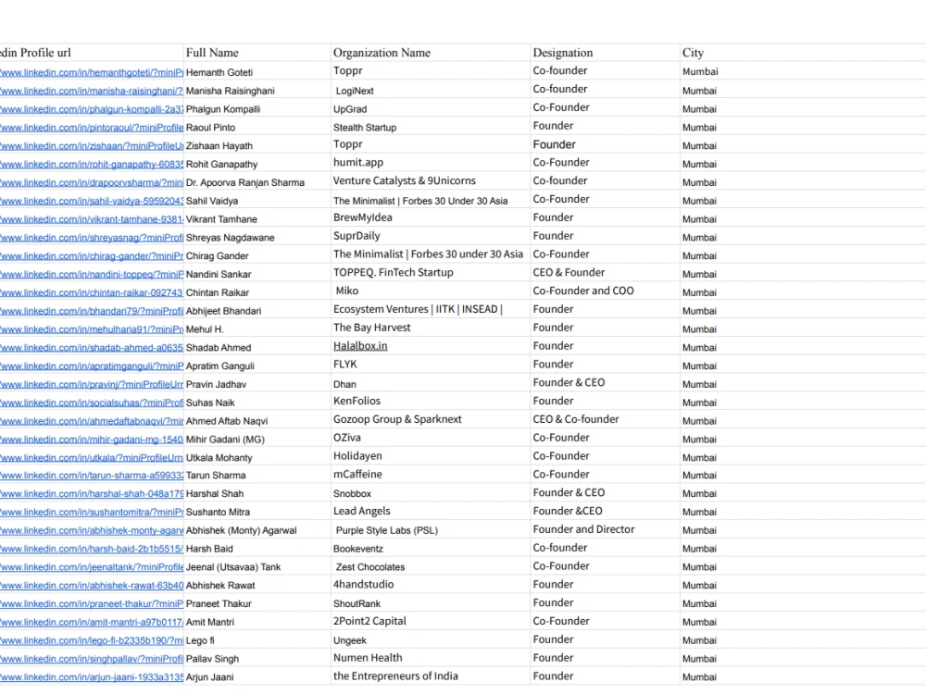Select the Raoul Pinto name cell
This screenshot has height=694, width=926.
click(257, 128)
